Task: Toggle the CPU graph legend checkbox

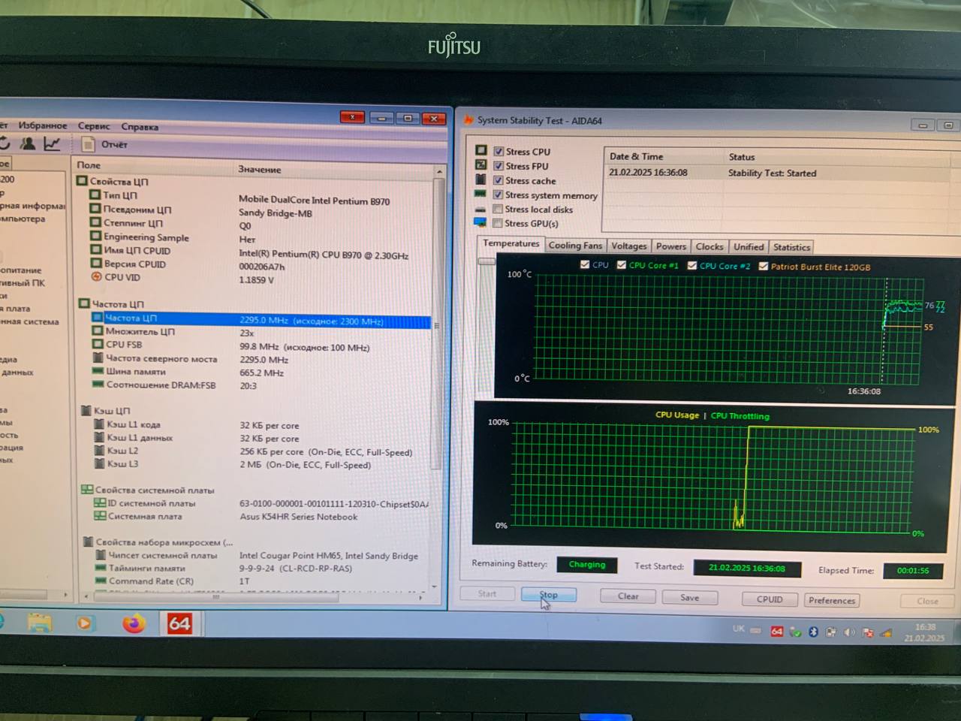Action: (x=585, y=264)
